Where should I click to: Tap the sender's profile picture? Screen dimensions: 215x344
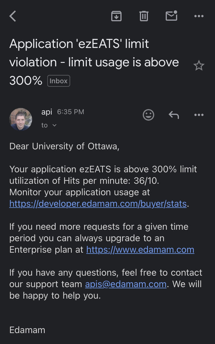coord(21,119)
